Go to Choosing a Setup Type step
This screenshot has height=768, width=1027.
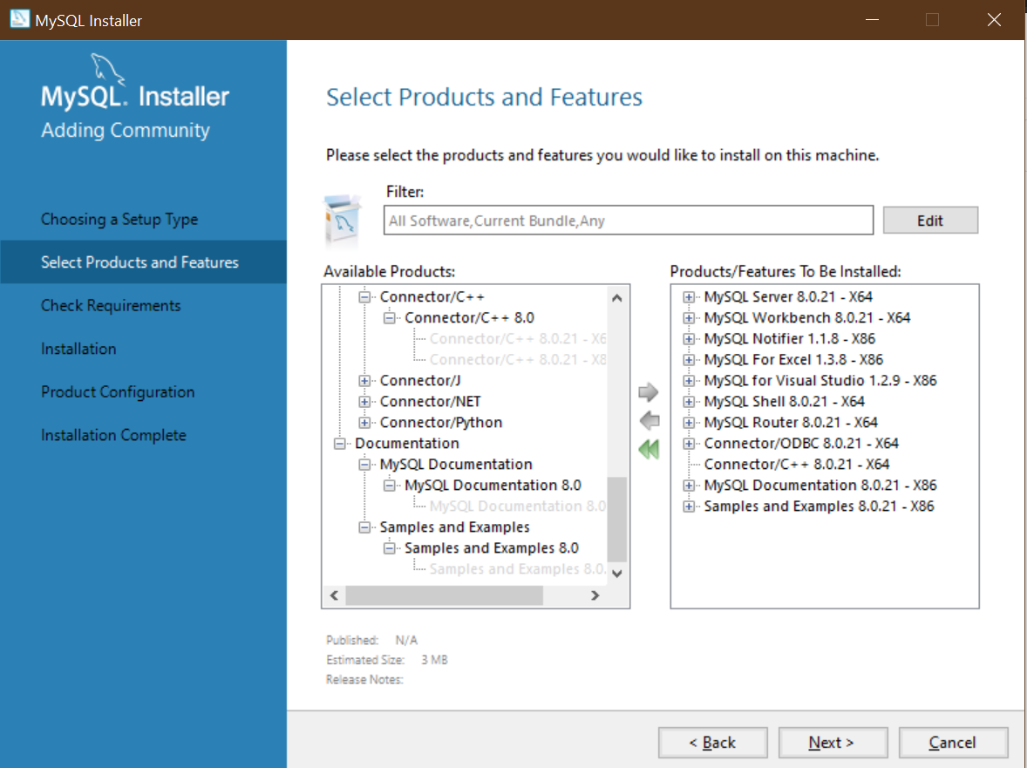coord(119,220)
